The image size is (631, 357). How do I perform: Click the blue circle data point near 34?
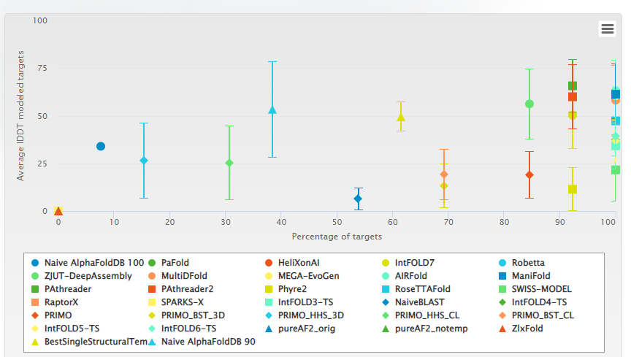pyautogui.click(x=101, y=146)
